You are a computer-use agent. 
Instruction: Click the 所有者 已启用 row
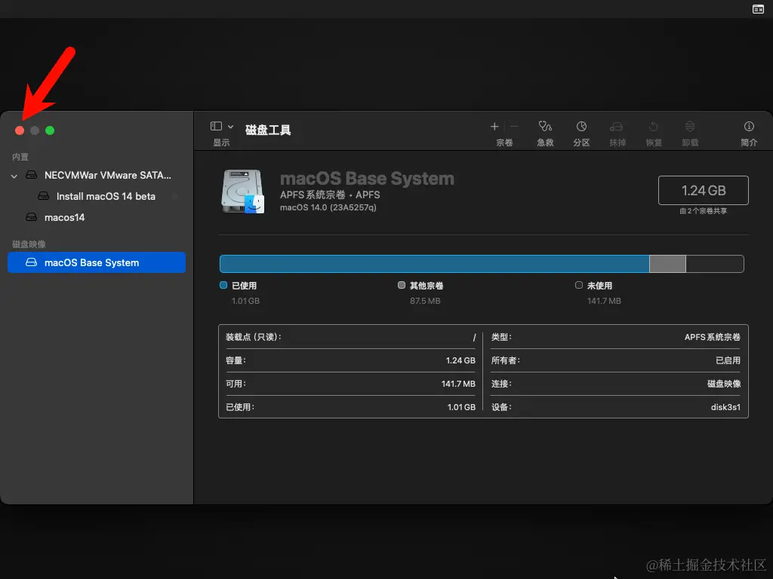616,360
